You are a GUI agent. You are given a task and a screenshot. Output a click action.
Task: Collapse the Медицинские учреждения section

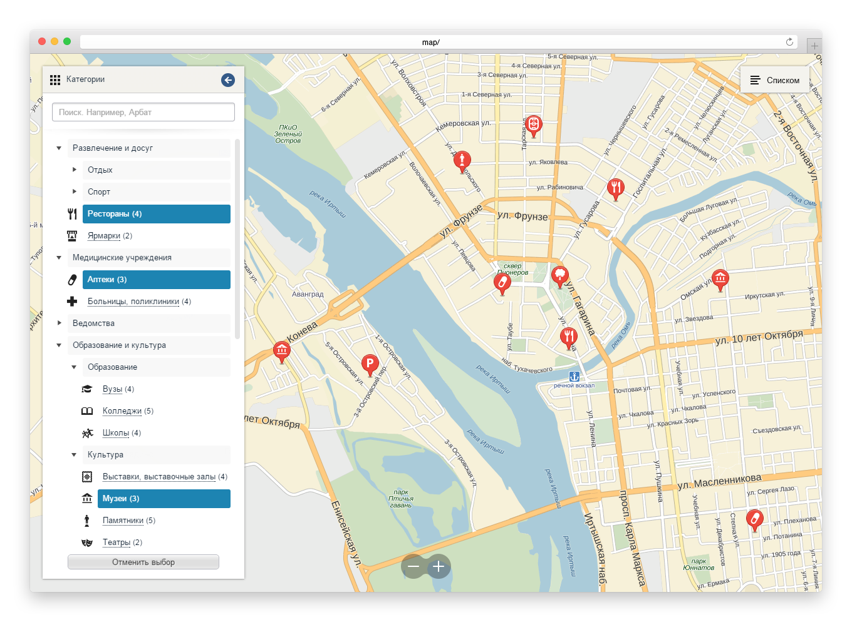click(x=59, y=258)
